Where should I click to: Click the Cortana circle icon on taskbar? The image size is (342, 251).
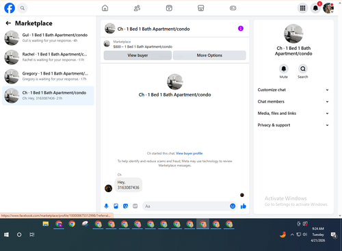coord(19,235)
